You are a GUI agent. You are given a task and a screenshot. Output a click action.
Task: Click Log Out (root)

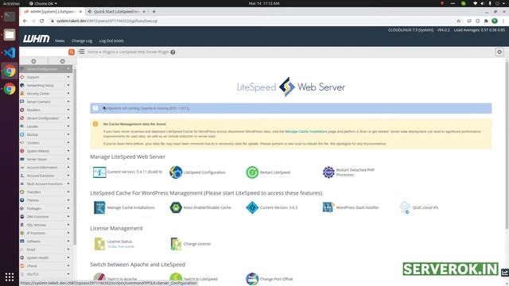tap(111, 41)
